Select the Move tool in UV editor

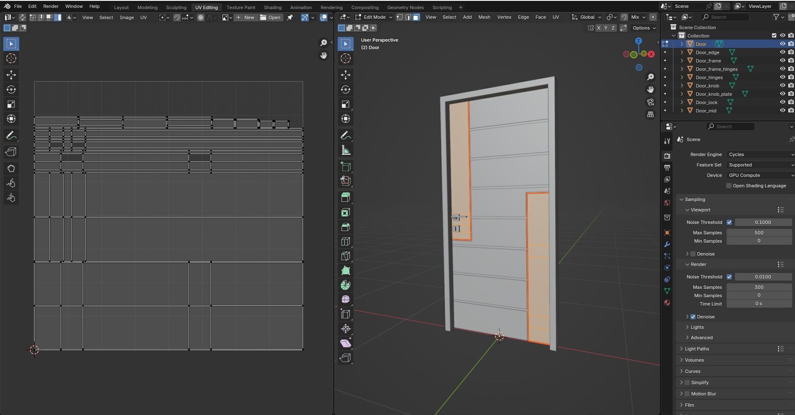[x=11, y=75]
